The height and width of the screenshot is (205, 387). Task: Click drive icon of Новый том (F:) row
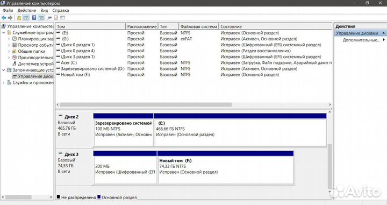(x=58, y=75)
